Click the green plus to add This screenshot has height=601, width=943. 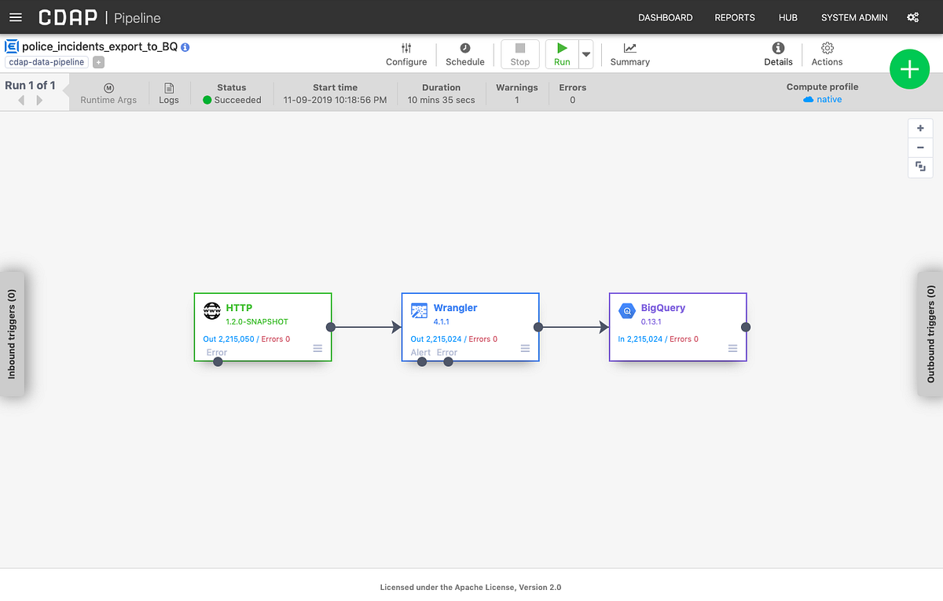909,69
